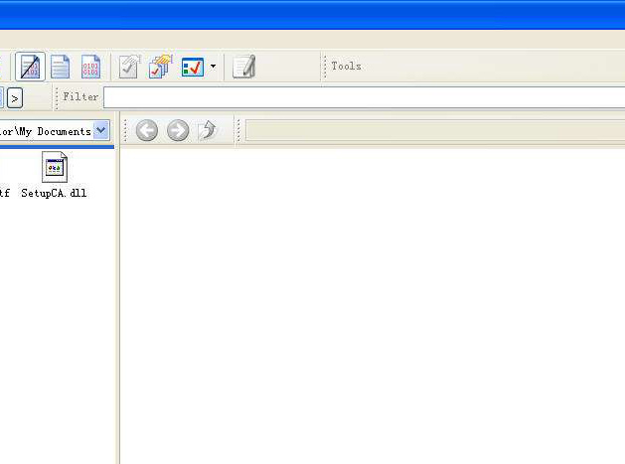The width and height of the screenshot is (625, 464).
Task: Click the Tools toolbar label
Action: [346, 67]
